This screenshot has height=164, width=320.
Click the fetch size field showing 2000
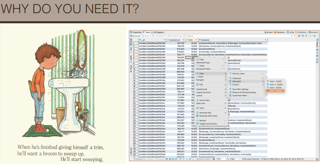(x=220, y=159)
